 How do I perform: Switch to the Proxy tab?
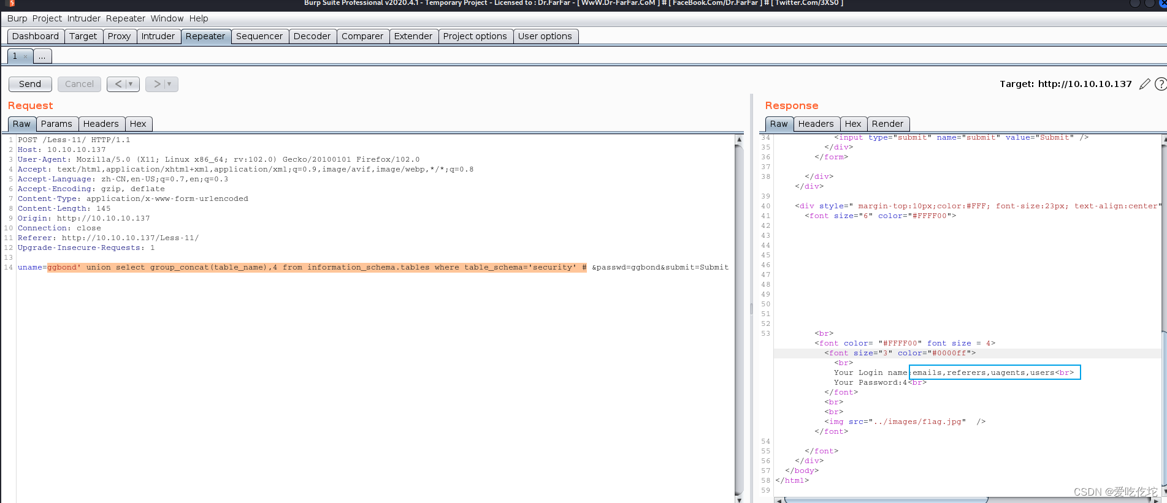point(119,36)
